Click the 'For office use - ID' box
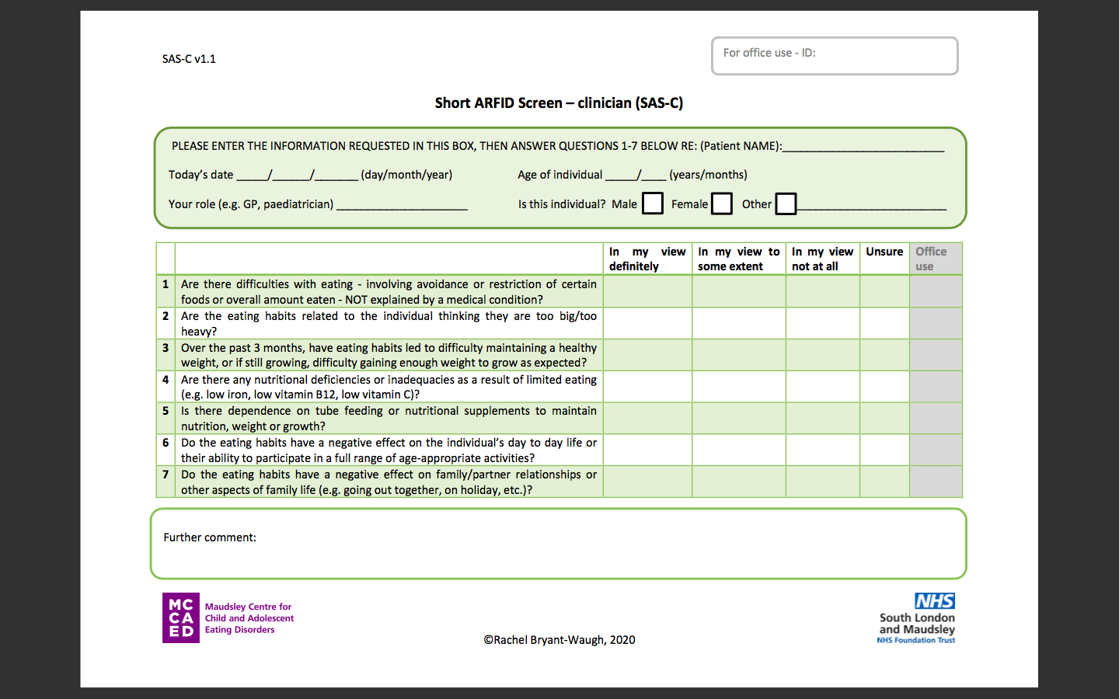 click(835, 56)
